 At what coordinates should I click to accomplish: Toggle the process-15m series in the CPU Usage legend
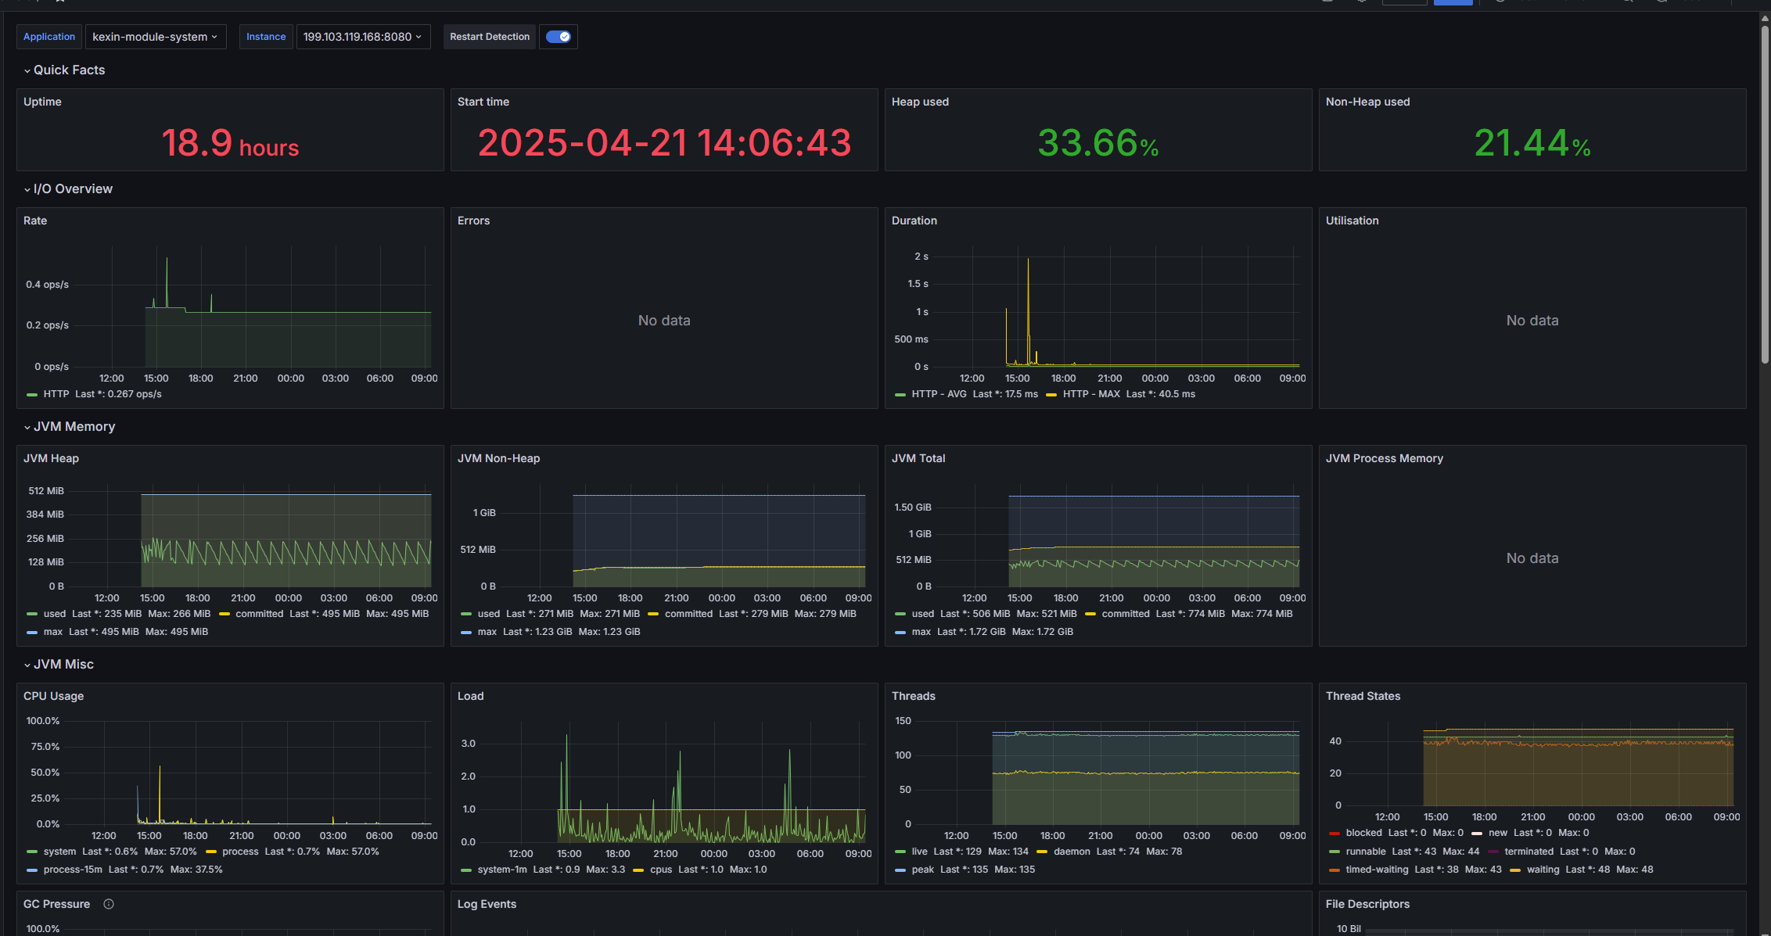73,870
